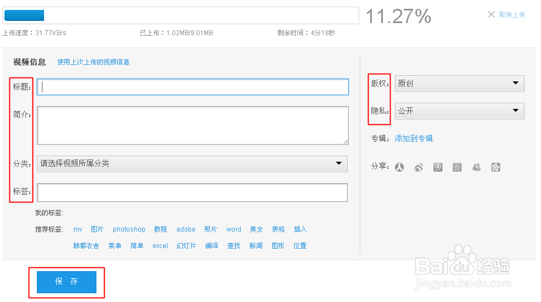The height and width of the screenshot is (302, 541).
Task: Add recommended tag 位置
Action: [300, 246]
